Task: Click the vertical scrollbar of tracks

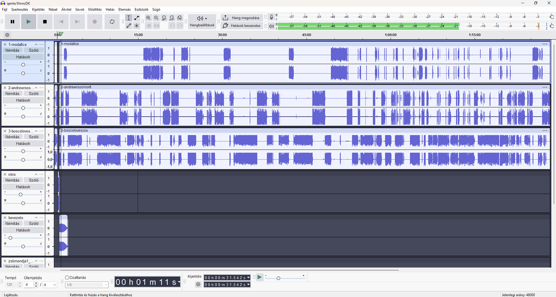Action: pyautogui.click(x=553, y=122)
